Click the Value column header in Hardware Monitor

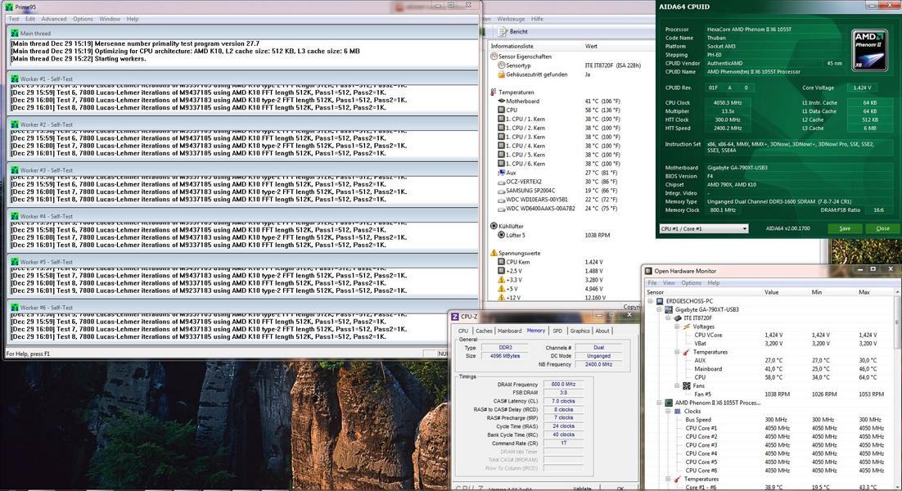(771, 292)
